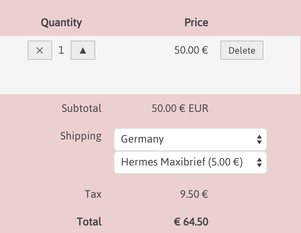
Task: Delete the item from the cart
Action: (242, 51)
